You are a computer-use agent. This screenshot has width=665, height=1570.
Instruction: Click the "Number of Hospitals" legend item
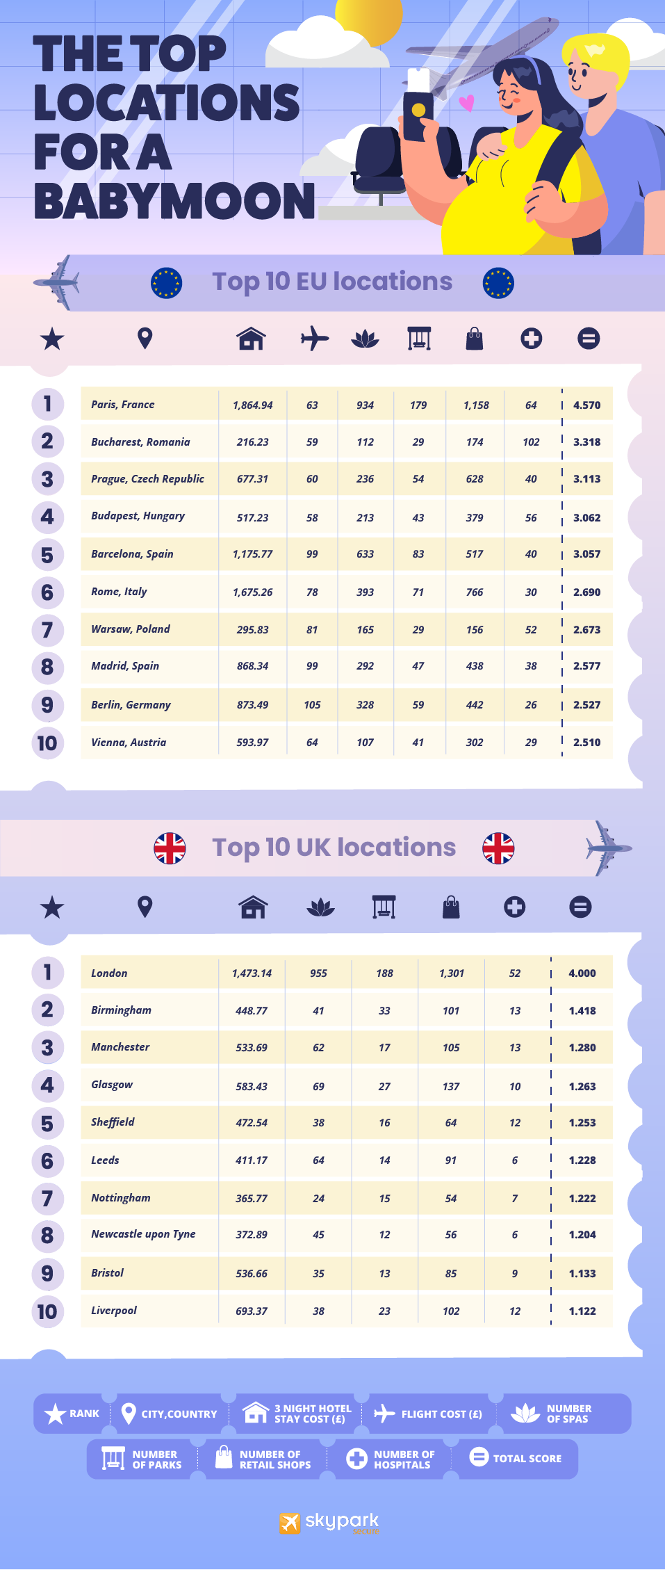coord(404,1459)
